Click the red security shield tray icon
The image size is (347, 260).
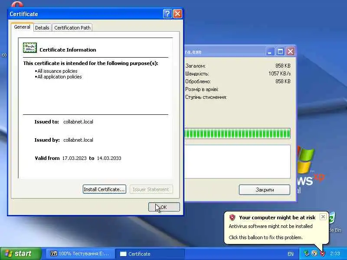pyautogui.click(x=322, y=253)
